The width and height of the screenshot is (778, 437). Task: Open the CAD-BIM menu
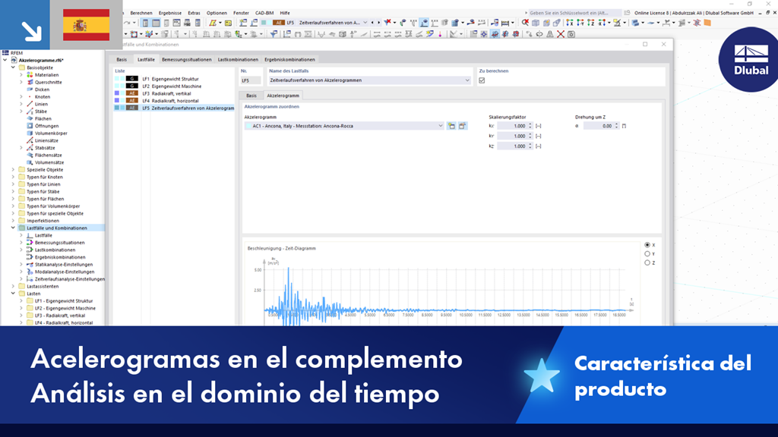(264, 13)
